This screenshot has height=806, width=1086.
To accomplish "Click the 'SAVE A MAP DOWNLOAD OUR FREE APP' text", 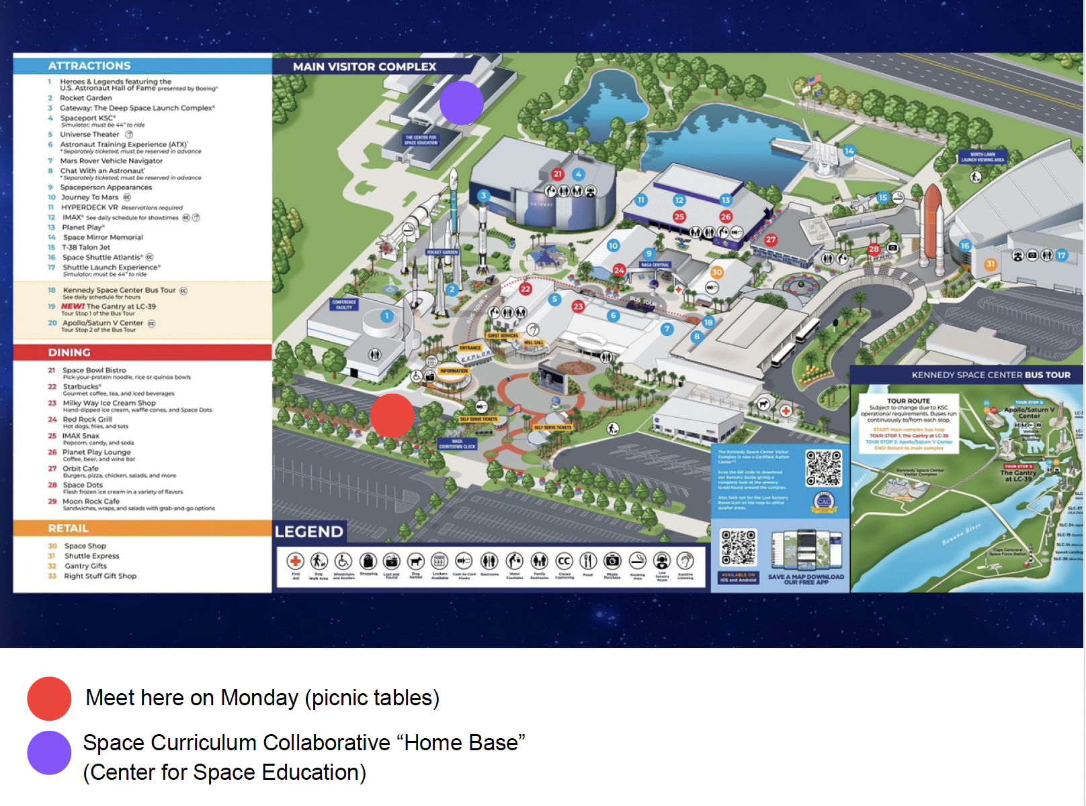I will pyautogui.click(x=806, y=580).
